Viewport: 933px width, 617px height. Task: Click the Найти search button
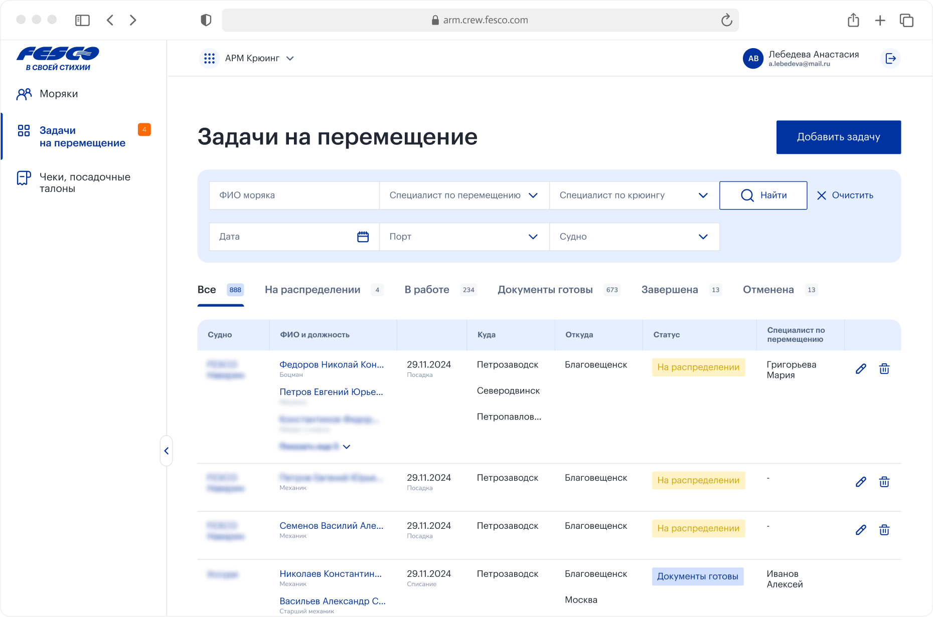tap(763, 195)
